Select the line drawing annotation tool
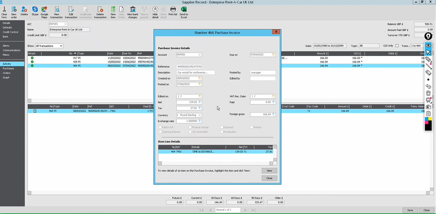This screenshot has width=436, height=214. 428,66
